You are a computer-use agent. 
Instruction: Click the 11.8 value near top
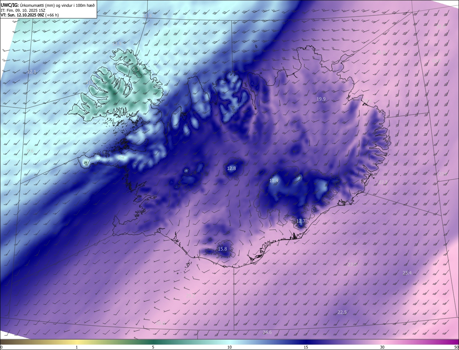click(x=147, y=16)
